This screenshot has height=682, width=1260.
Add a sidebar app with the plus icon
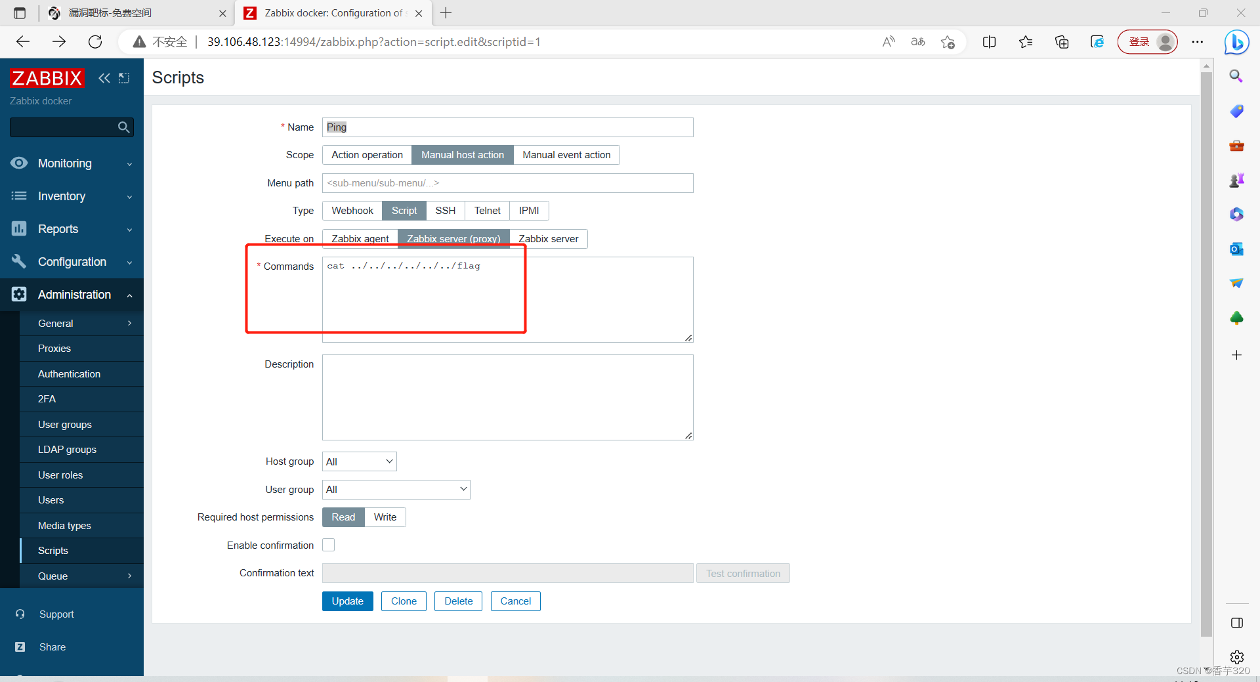(x=1236, y=355)
